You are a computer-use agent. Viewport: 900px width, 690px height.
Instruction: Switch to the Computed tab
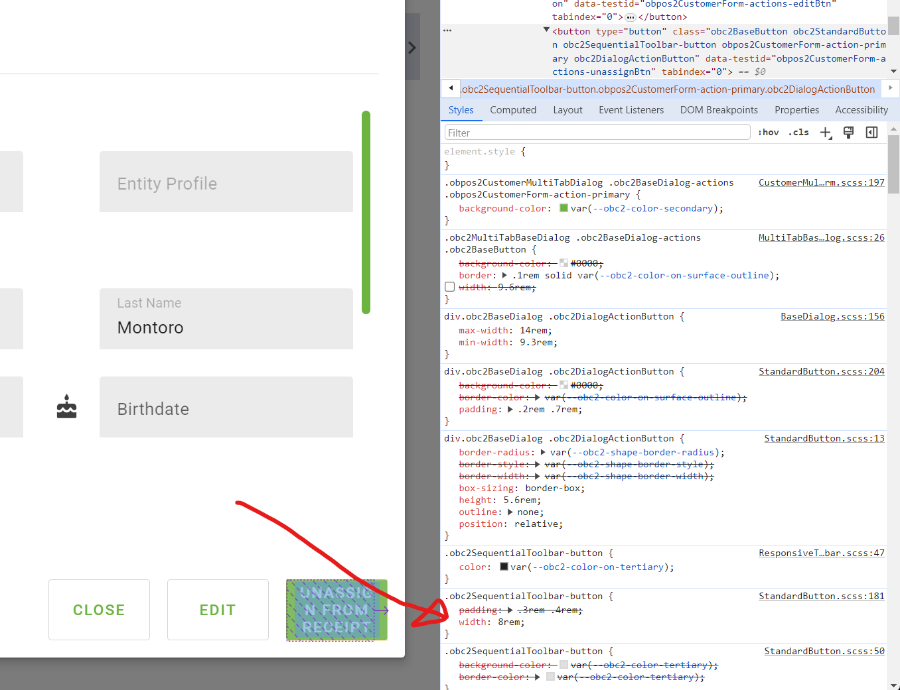click(513, 110)
